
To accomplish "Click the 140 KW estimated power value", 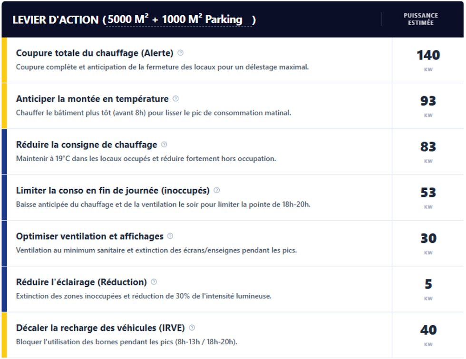I will click(x=428, y=56).
